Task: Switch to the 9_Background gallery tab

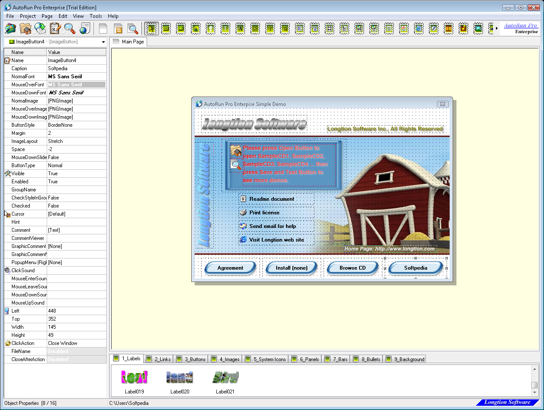Action: tap(405, 359)
